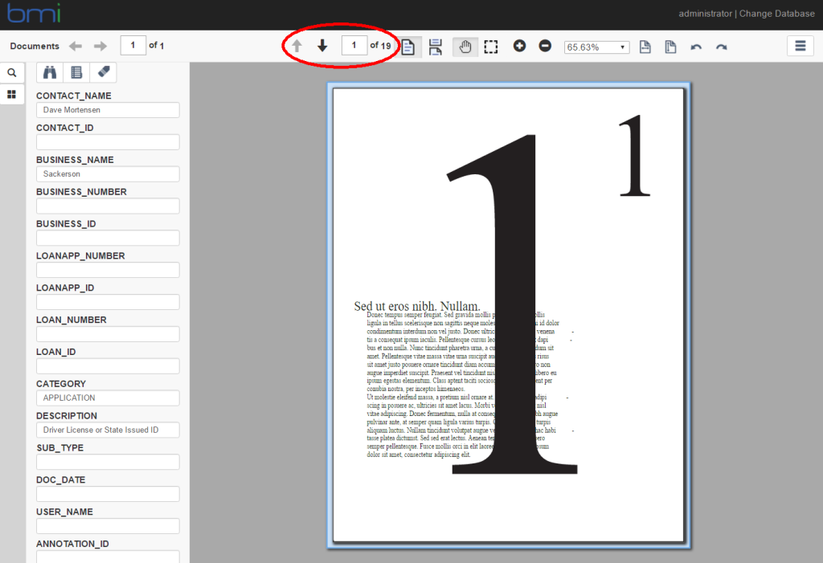The image size is (823, 563).
Task: Zoom out with the minus icon
Action: [545, 47]
